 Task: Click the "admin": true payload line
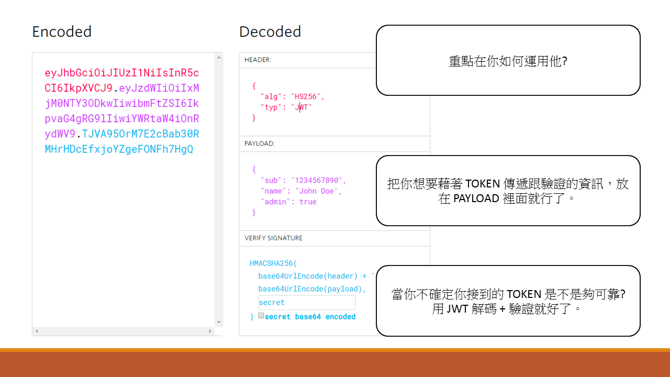[288, 202]
